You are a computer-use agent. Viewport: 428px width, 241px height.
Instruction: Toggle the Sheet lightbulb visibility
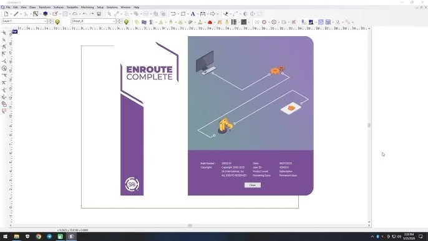127,22
